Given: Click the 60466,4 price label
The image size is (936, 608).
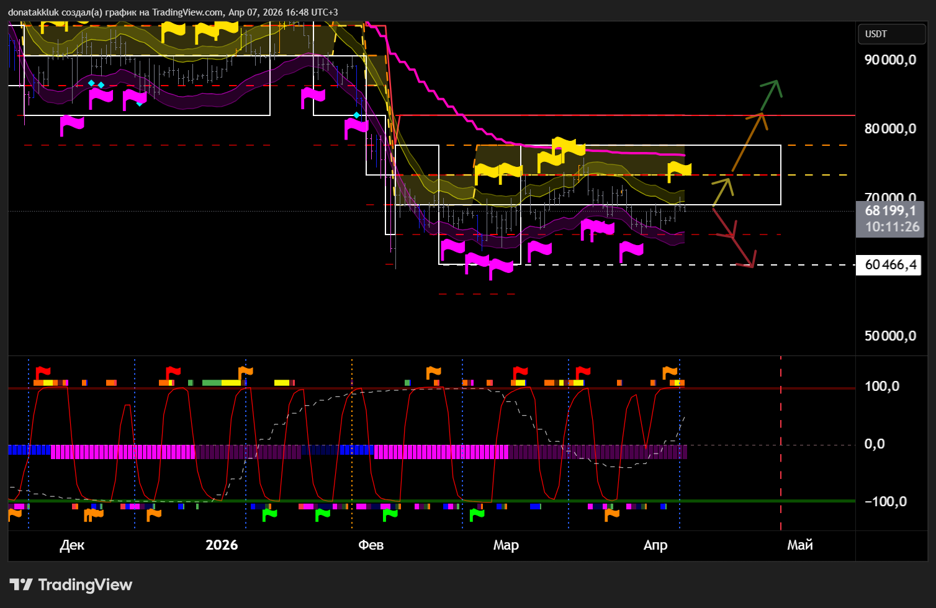Looking at the screenshot, I should click(891, 265).
